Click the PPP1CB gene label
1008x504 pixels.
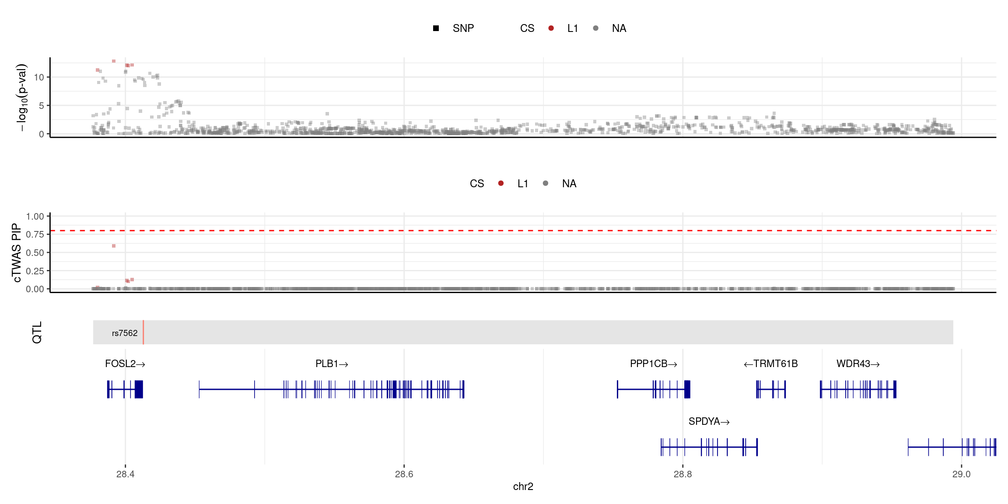pyautogui.click(x=653, y=364)
